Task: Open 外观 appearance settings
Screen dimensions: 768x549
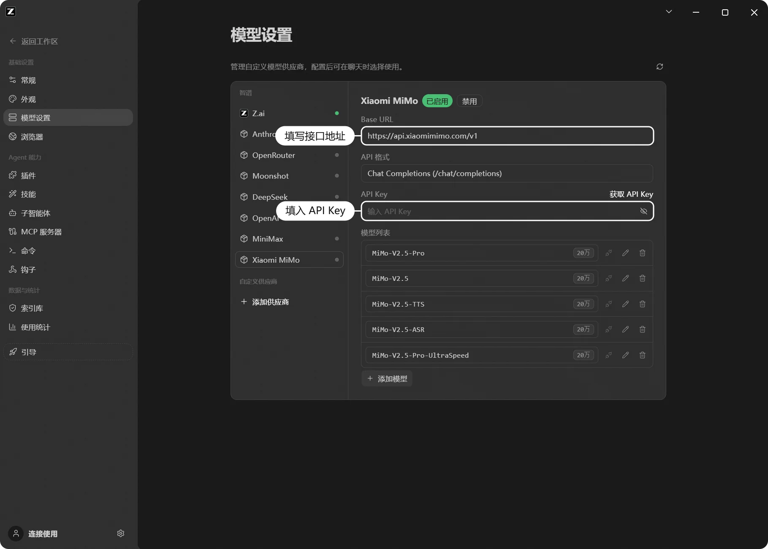Action: pyautogui.click(x=68, y=99)
